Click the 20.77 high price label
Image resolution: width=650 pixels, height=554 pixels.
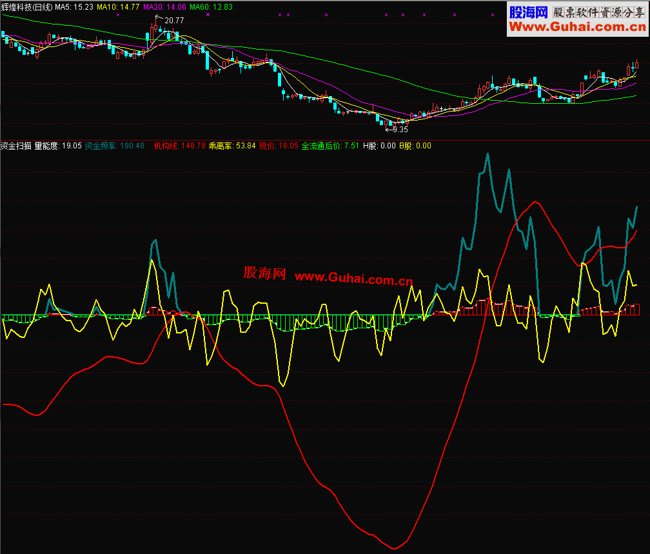174,21
